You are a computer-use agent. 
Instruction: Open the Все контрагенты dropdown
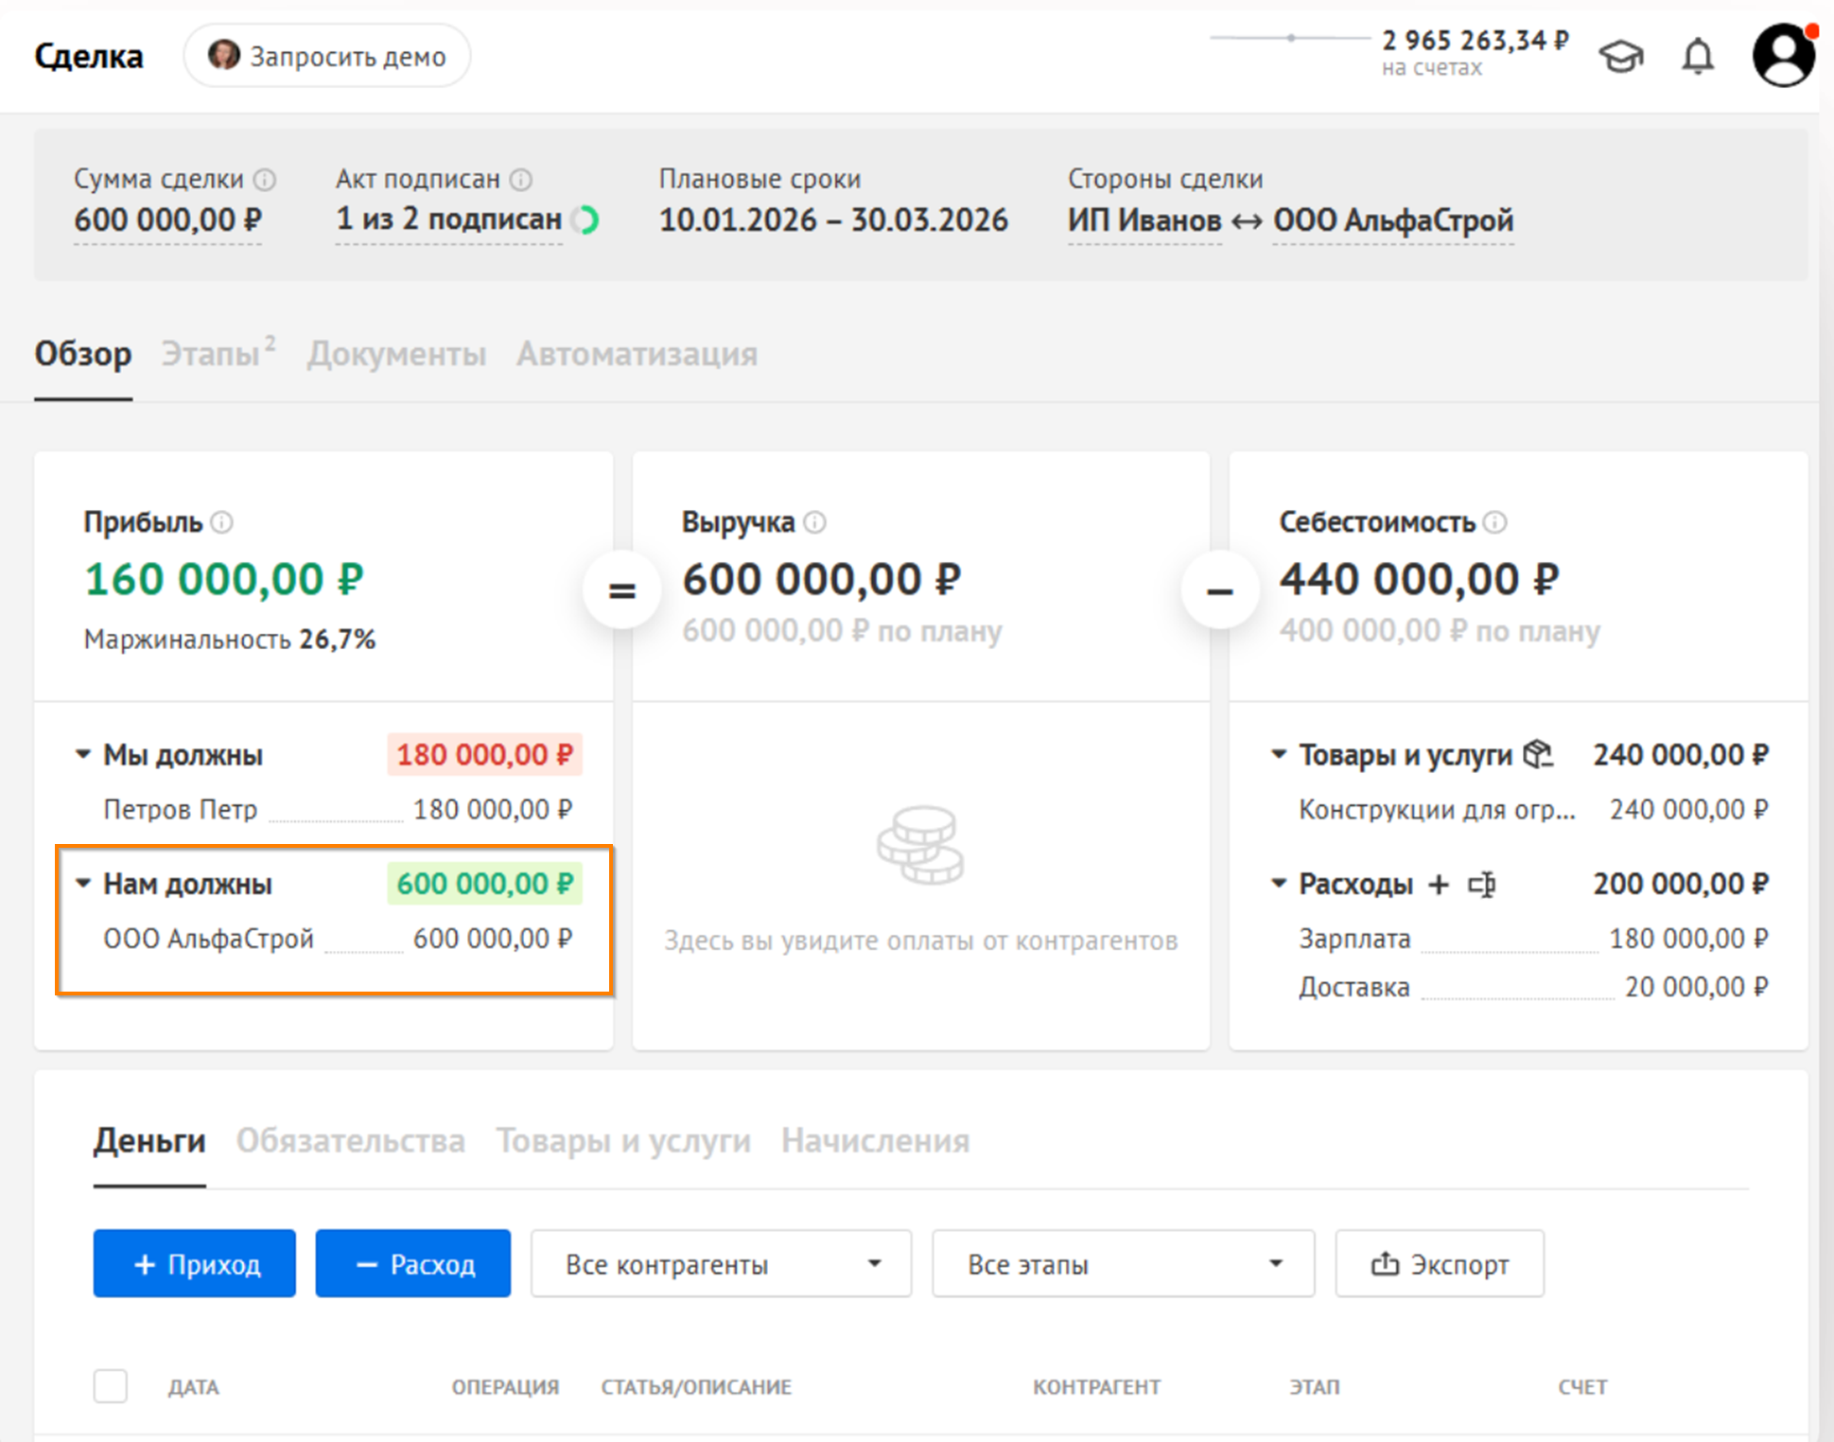pos(721,1264)
